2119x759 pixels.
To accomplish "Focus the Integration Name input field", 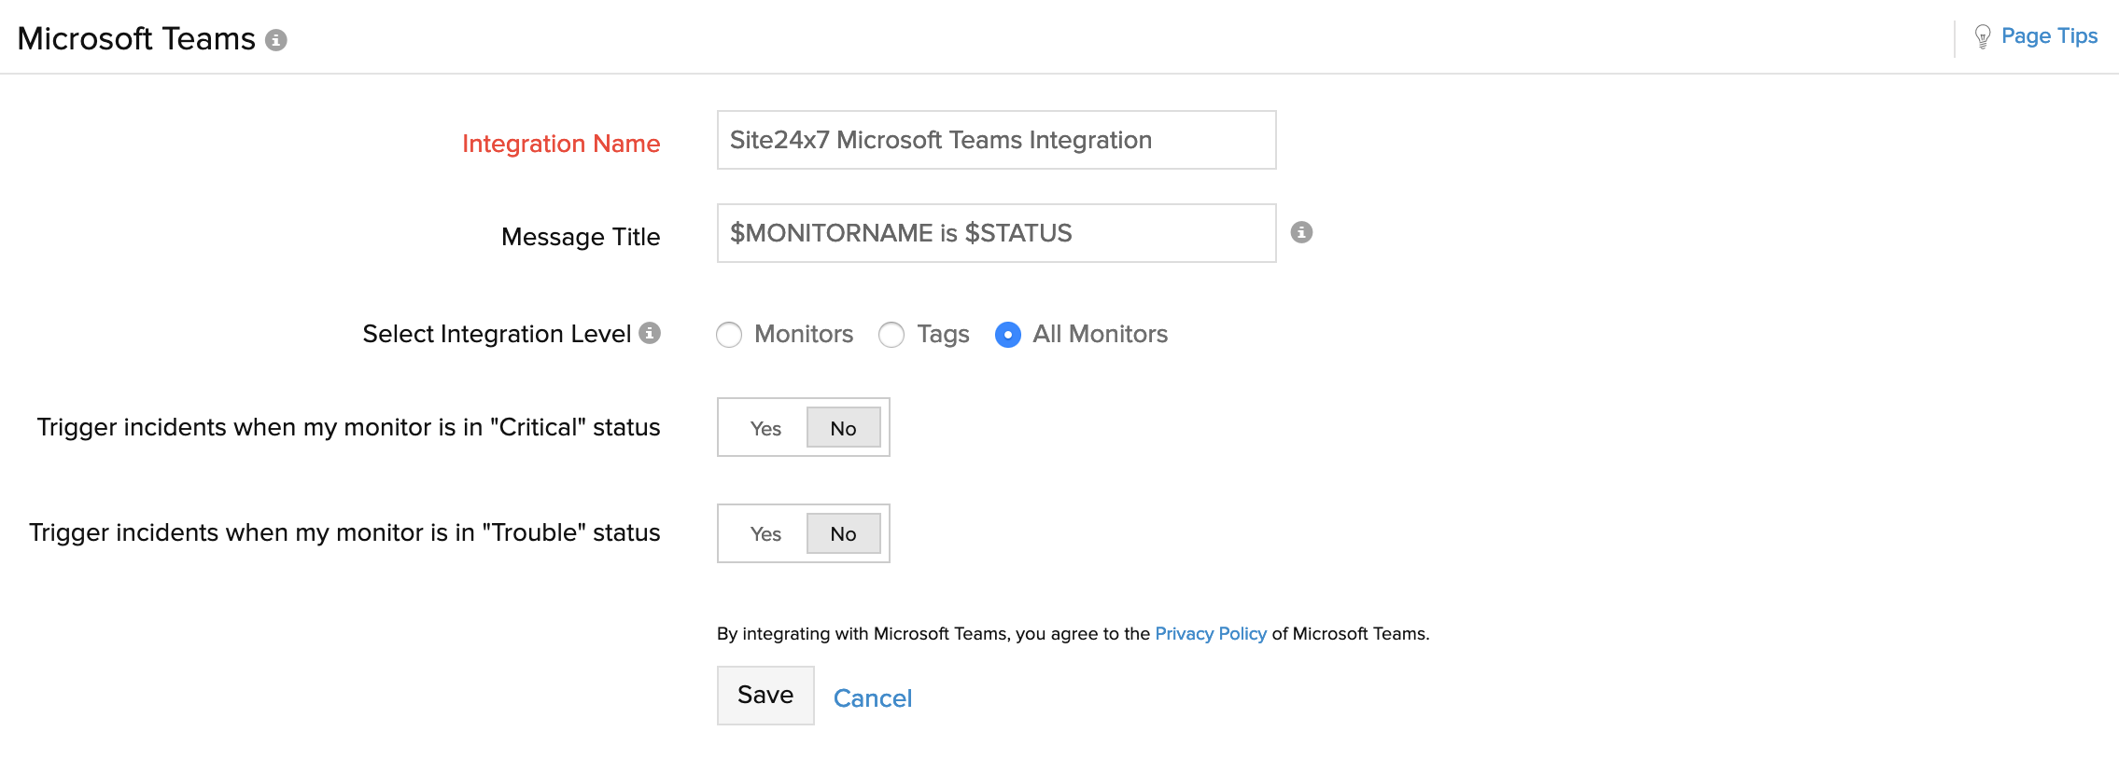I will [x=996, y=140].
